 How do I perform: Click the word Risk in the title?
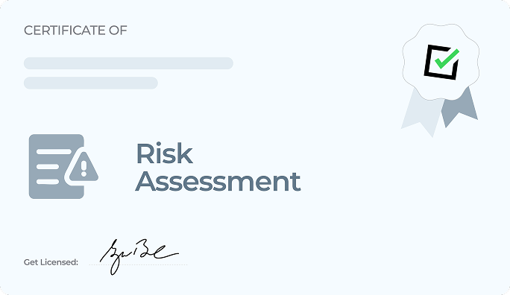pyautogui.click(x=164, y=153)
